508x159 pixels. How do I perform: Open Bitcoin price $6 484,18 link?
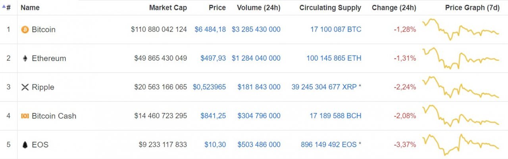(210, 30)
